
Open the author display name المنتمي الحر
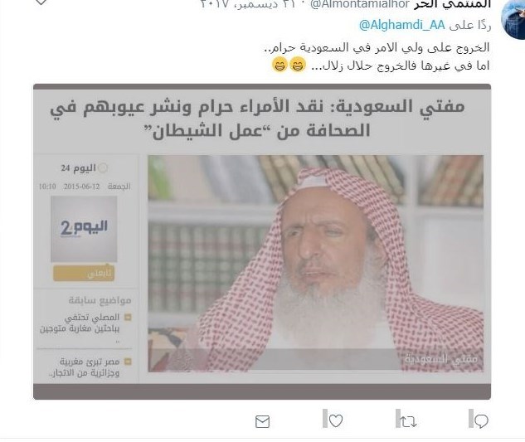pos(452,4)
